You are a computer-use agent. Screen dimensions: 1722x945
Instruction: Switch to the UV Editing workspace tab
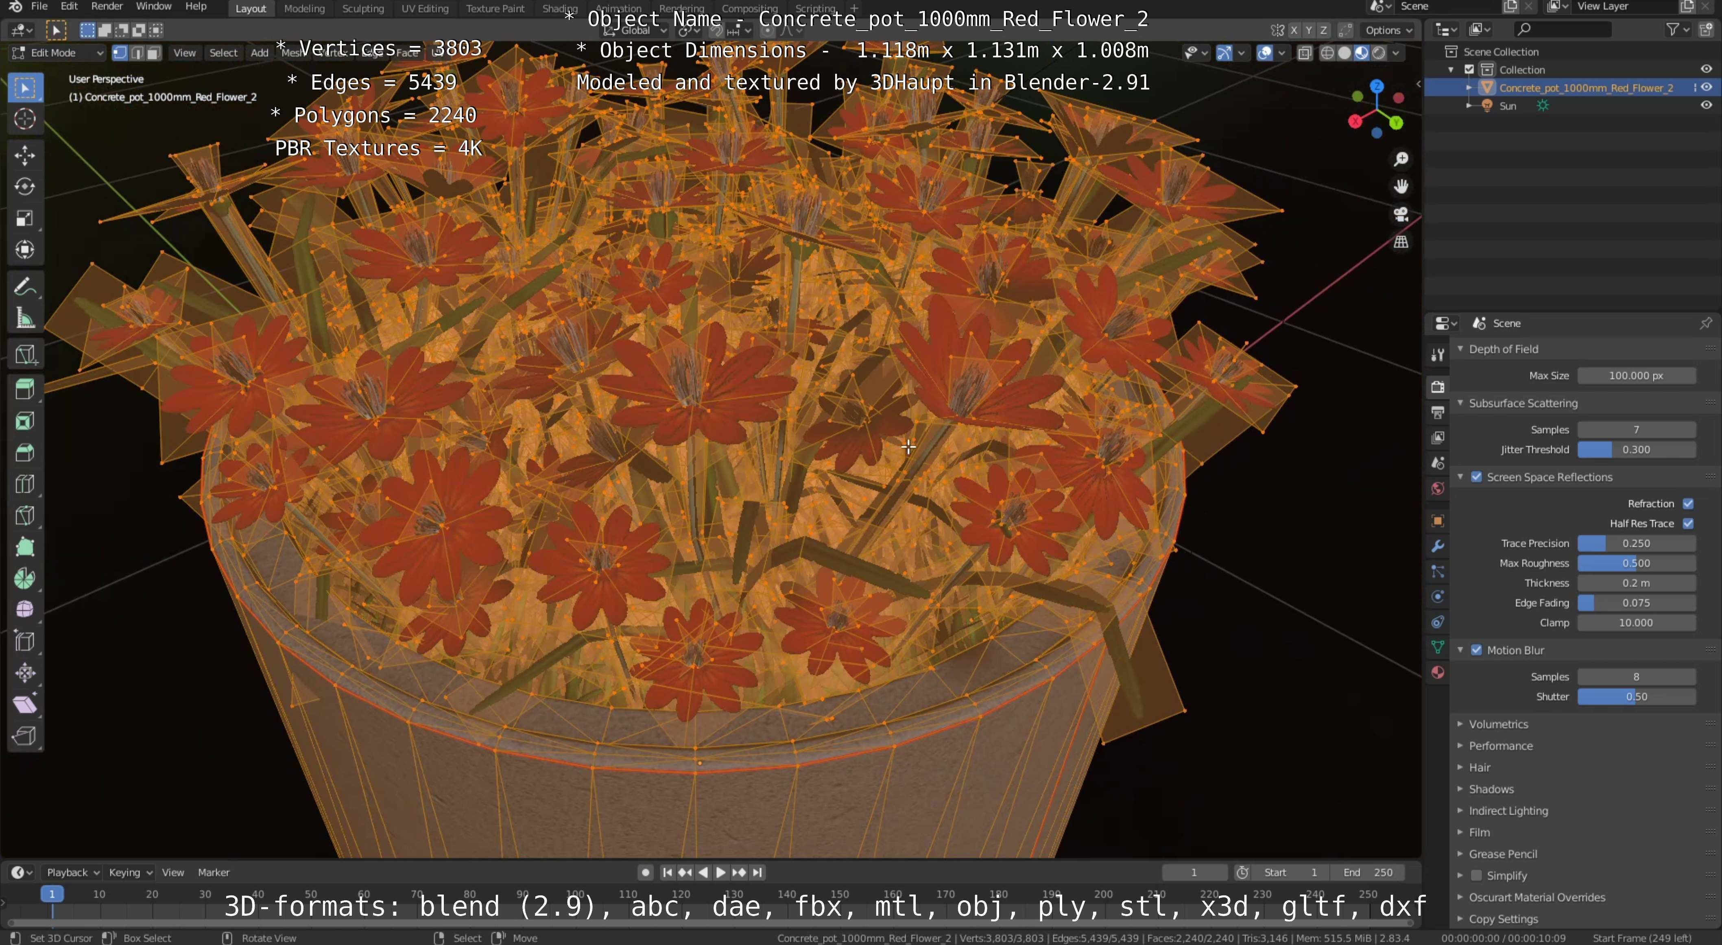pos(424,9)
